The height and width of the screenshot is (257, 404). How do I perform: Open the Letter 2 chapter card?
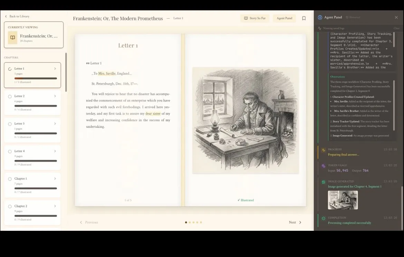pos(32,102)
